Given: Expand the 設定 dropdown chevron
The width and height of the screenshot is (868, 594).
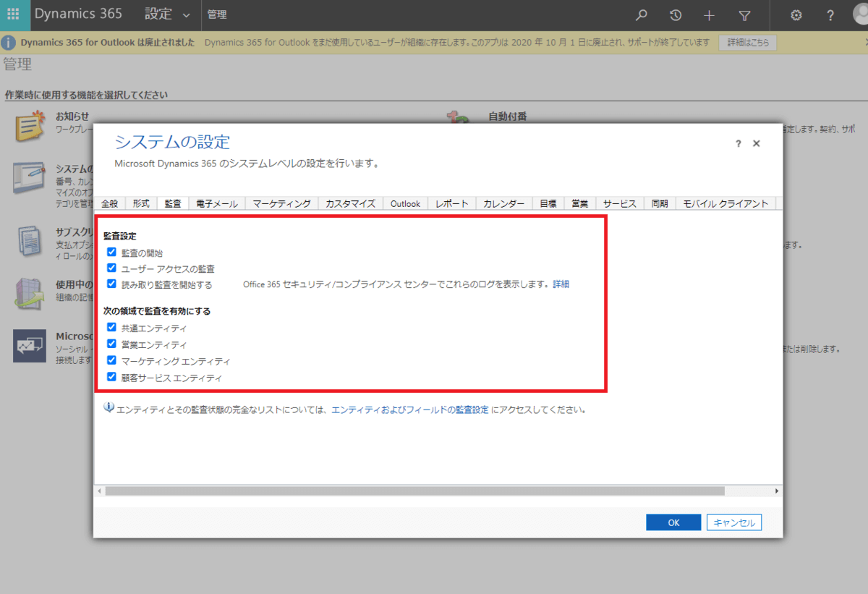Looking at the screenshot, I should coord(187,16).
